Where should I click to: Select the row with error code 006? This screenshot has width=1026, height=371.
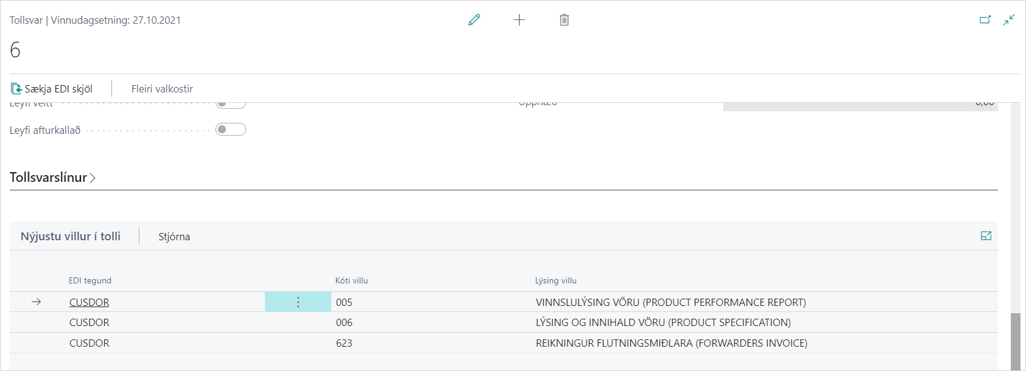[x=344, y=322]
